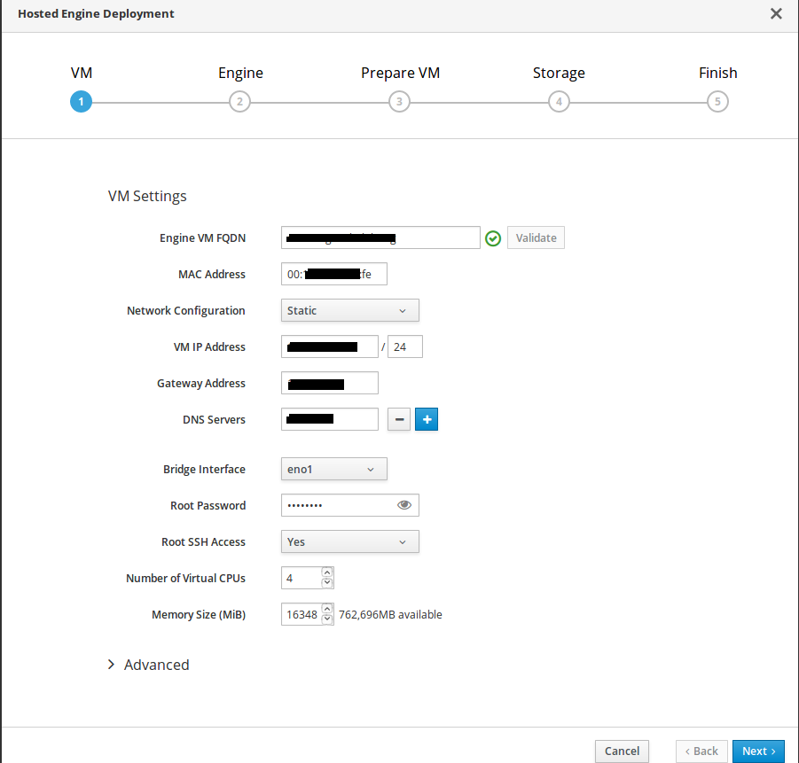799x763 pixels.
Task: Decrease Number of Virtual CPUs with down arrow
Action: pyautogui.click(x=327, y=583)
